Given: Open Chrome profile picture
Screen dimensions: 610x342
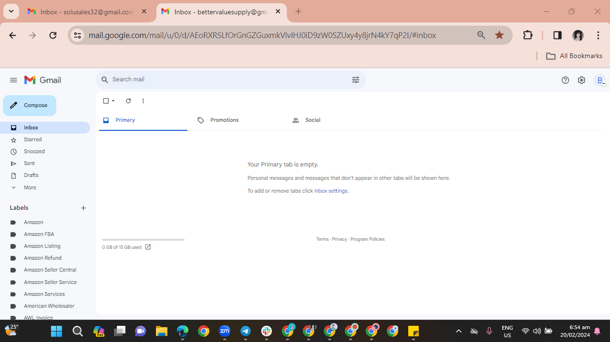Looking at the screenshot, I should click(578, 35).
